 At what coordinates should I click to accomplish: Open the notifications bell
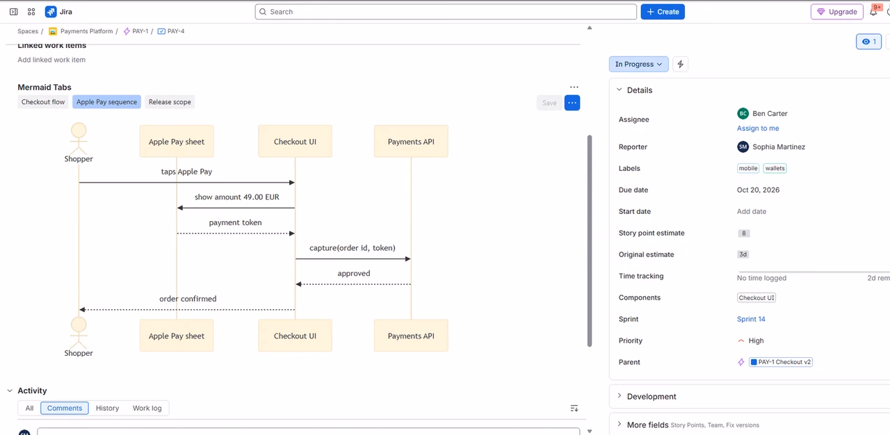874,12
